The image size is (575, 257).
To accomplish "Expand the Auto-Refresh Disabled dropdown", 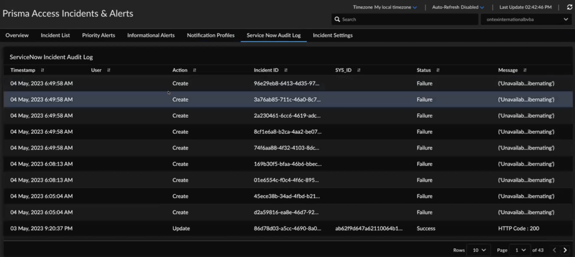I will click(458, 7).
